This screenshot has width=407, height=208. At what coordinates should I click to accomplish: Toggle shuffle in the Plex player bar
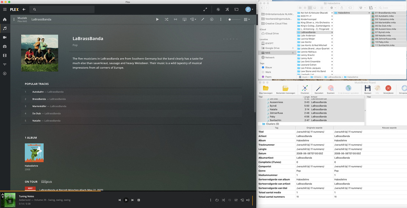223,200
